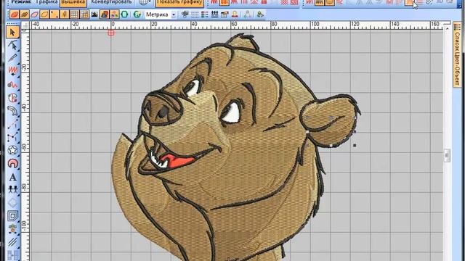Click the ruler origin corner box
465x261 pixels.
[x=25, y=25]
